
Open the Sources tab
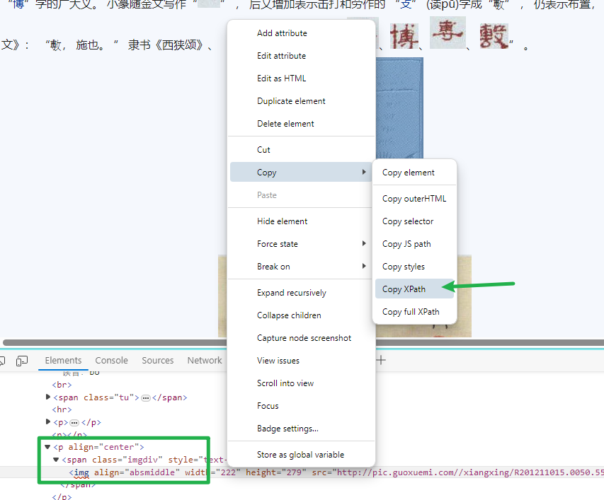[157, 361]
